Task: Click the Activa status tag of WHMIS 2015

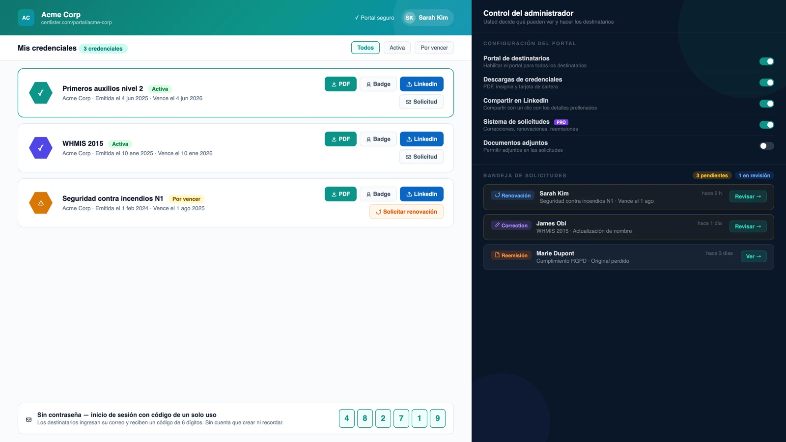Action: pos(120,144)
